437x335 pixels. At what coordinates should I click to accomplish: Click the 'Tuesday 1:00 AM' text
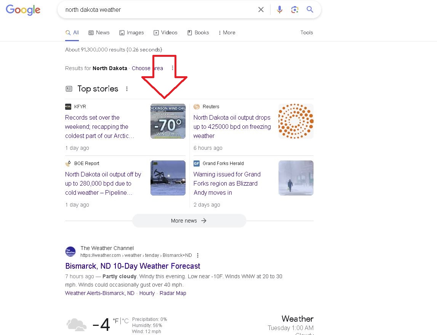pos(290,328)
